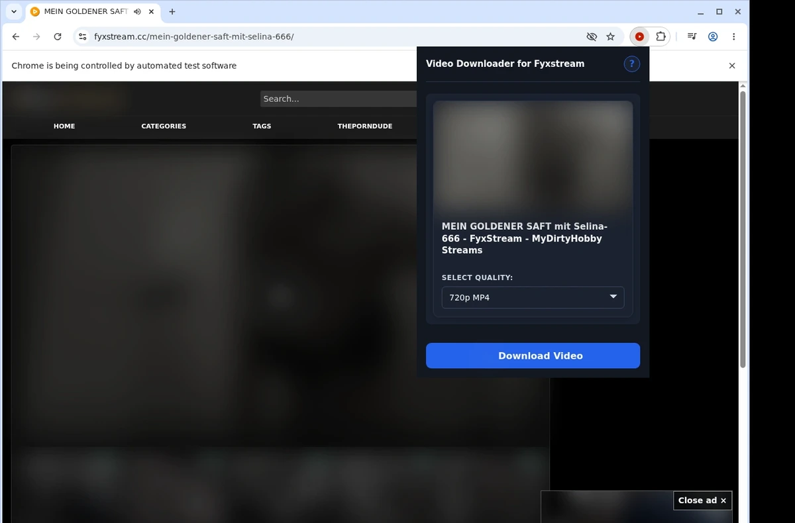Open the THEPORNDUDE menu link
795x523 pixels.
(365, 126)
